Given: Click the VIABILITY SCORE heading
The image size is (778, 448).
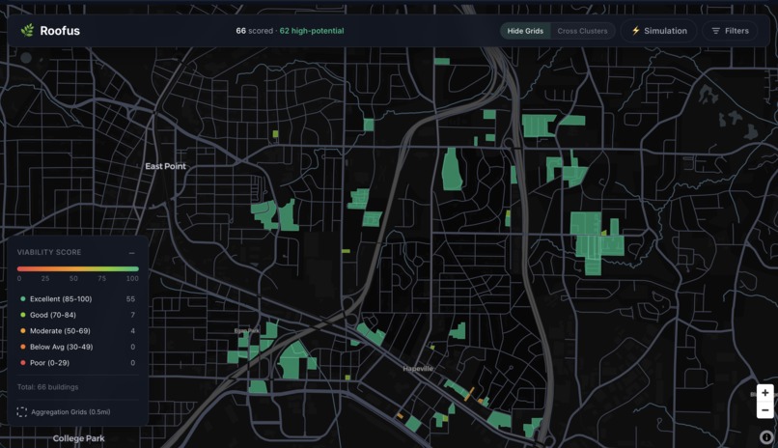Looking at the screenshot, I should [49, 253].
